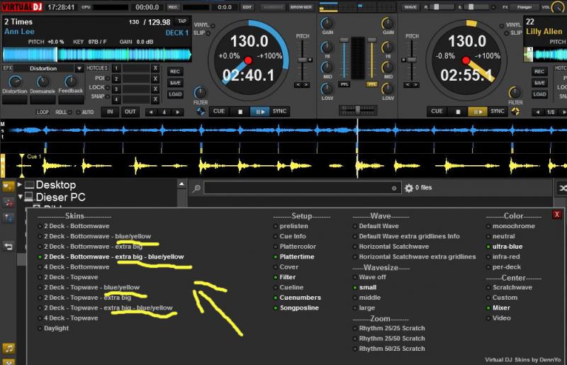The height and width of the screenshot is (365, 567).
Task: Click the WAVE top bar button
Action: point(410,7)
